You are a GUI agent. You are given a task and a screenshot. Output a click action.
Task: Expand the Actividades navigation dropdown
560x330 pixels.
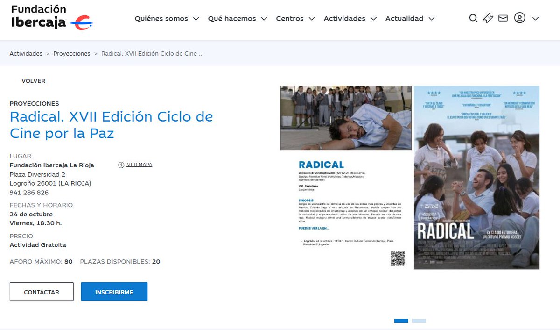tap(344, 18)
